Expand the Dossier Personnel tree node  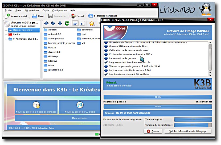pos(6,30)
